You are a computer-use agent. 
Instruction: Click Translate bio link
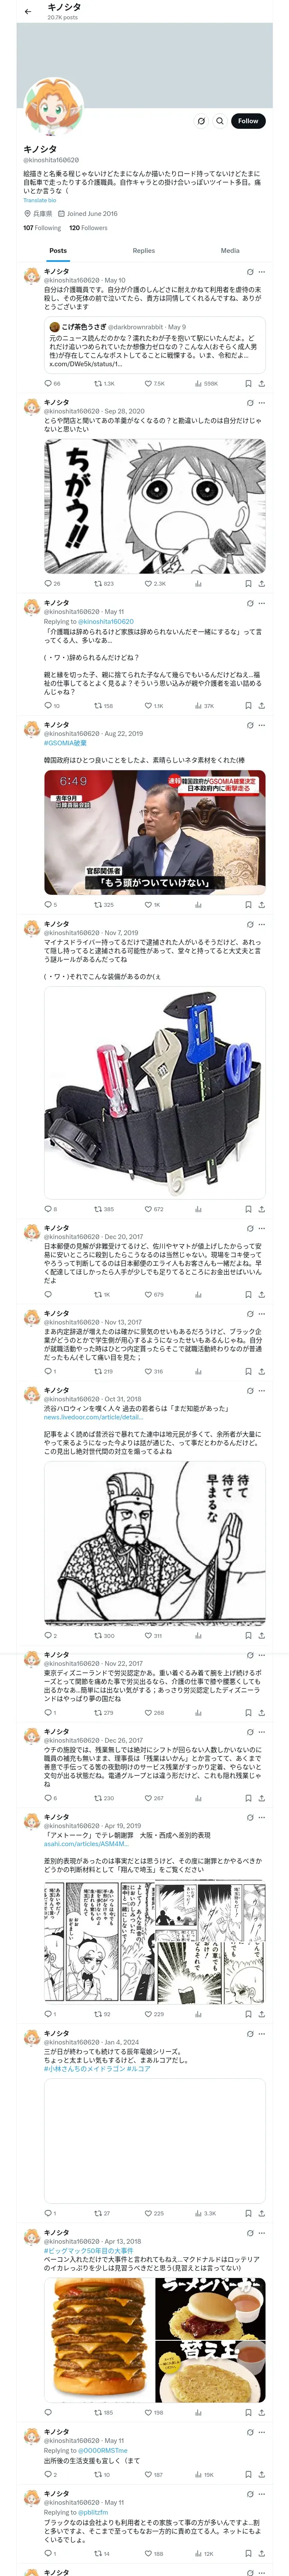[40, 200]
